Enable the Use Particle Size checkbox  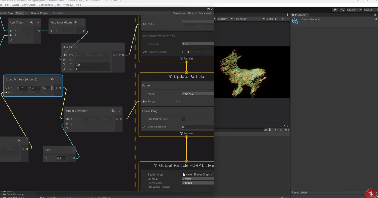tap(183, 119)
